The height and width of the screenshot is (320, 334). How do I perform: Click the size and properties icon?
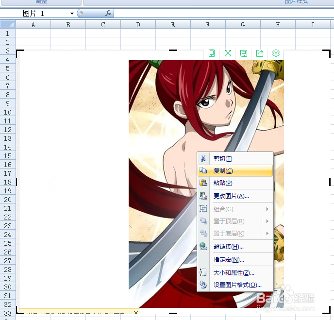(203, 272)
